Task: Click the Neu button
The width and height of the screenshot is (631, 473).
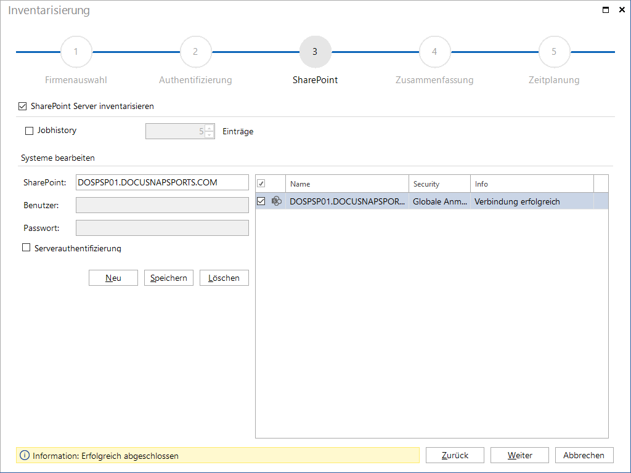Action: (x=113, y=278)
